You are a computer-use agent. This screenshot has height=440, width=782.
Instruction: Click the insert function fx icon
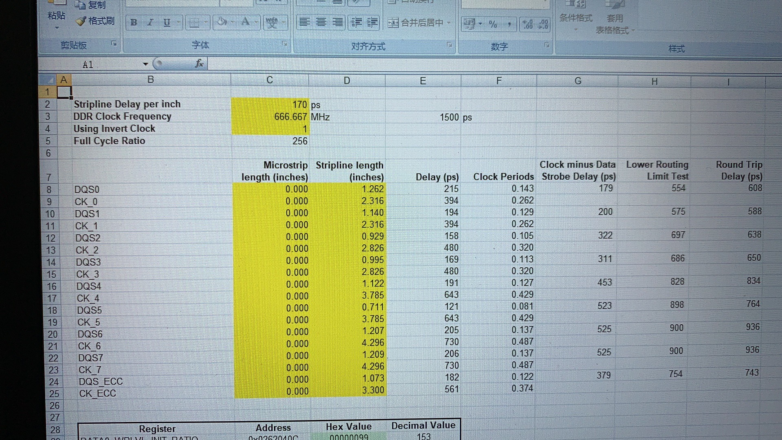pyautogui.click(x=199, y=64)
